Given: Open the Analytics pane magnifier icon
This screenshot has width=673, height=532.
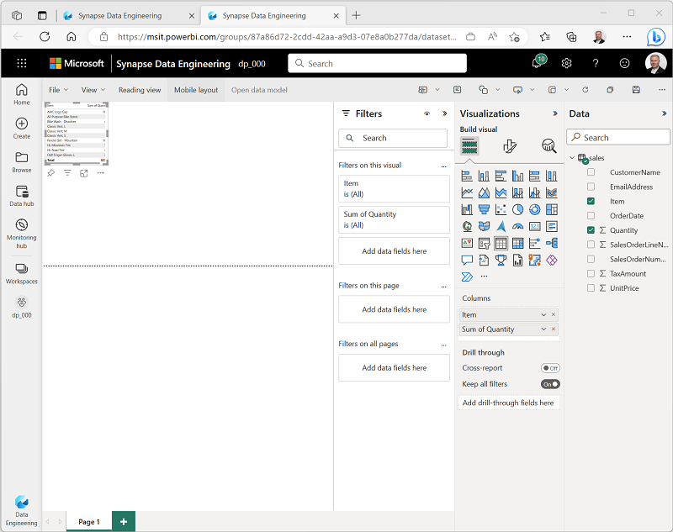Looking at the screenshot, I should (x=549, y=146).
